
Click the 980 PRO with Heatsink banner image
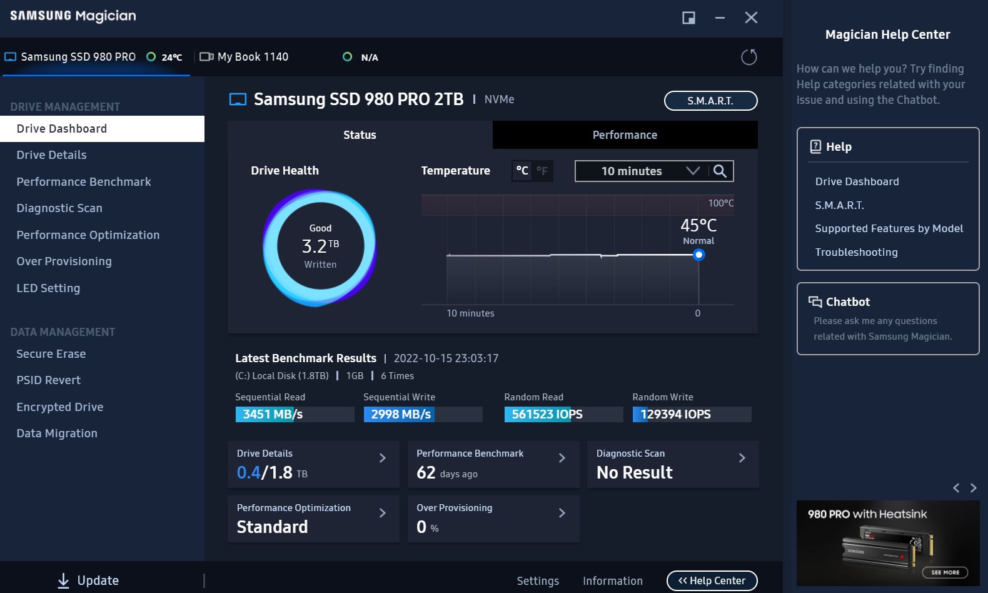(x=888, y=543)
